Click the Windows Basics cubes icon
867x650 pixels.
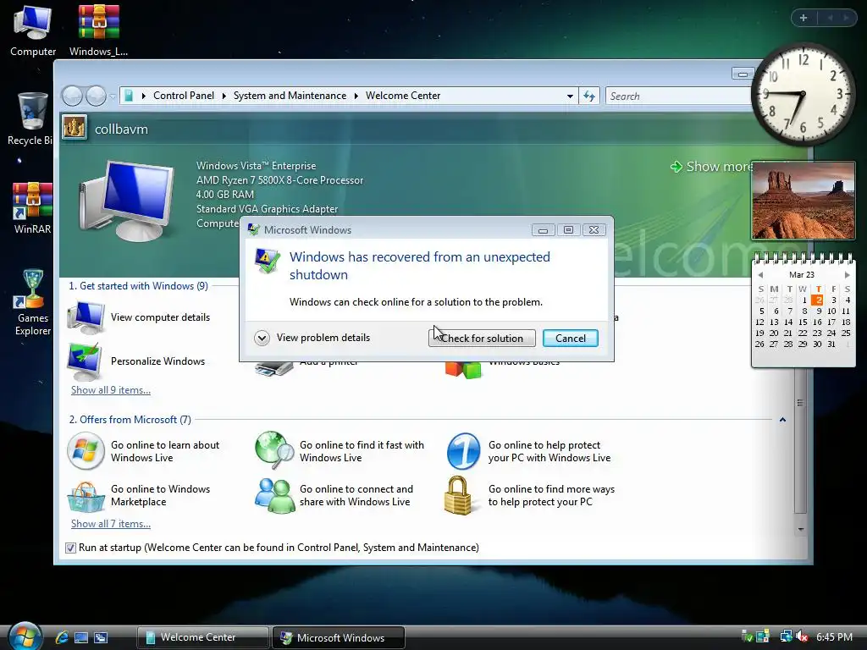coord(463,370)
